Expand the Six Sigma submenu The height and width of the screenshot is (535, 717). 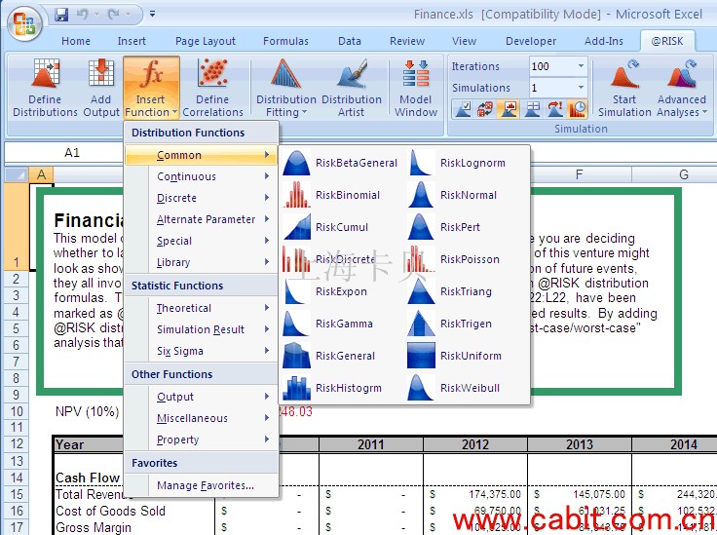[202, 351]
